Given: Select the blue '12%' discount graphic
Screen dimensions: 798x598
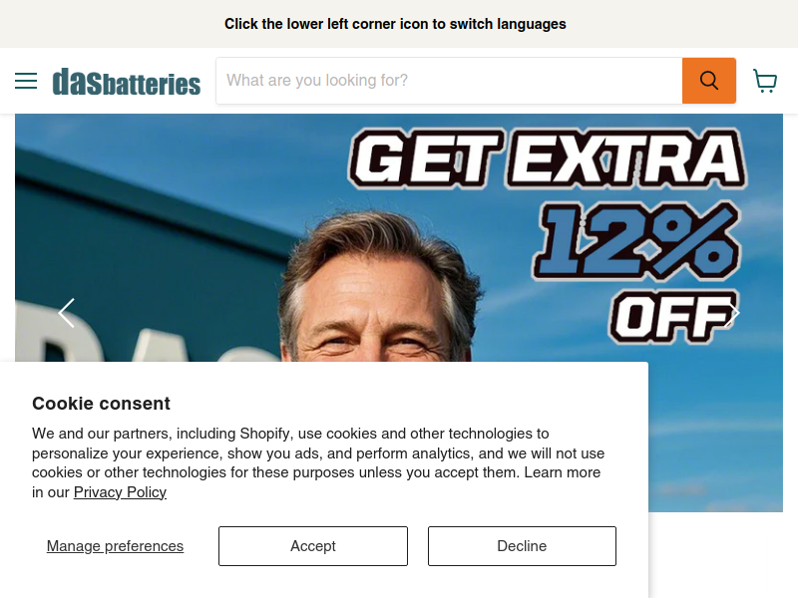Looking at the screenshot, I should (635, 240).
